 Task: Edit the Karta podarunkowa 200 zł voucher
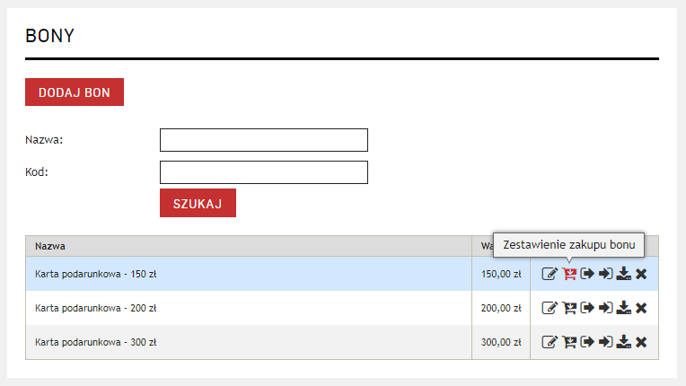click(550, 308)
